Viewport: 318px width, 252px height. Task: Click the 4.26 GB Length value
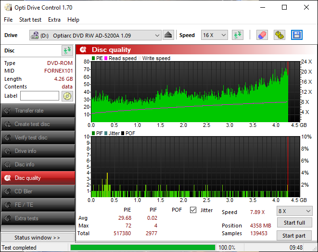(x=64, y=79)
